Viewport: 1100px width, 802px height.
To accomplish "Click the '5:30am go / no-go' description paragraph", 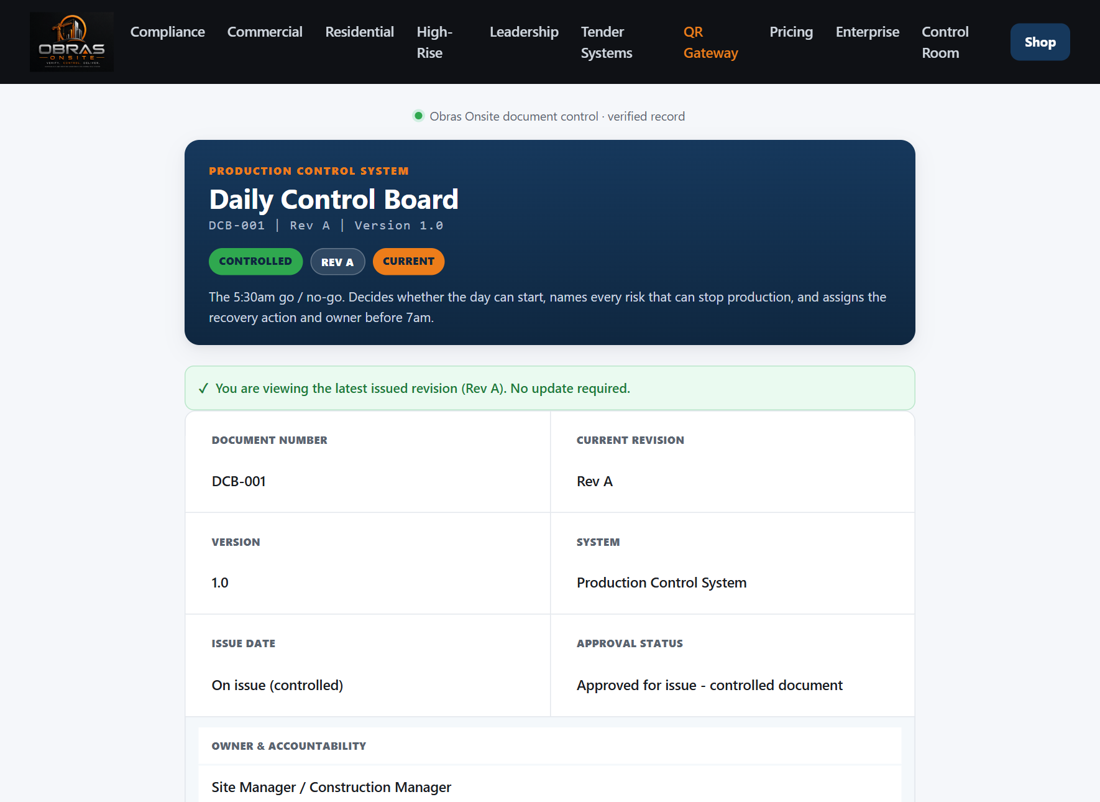I will coord(548,307).
